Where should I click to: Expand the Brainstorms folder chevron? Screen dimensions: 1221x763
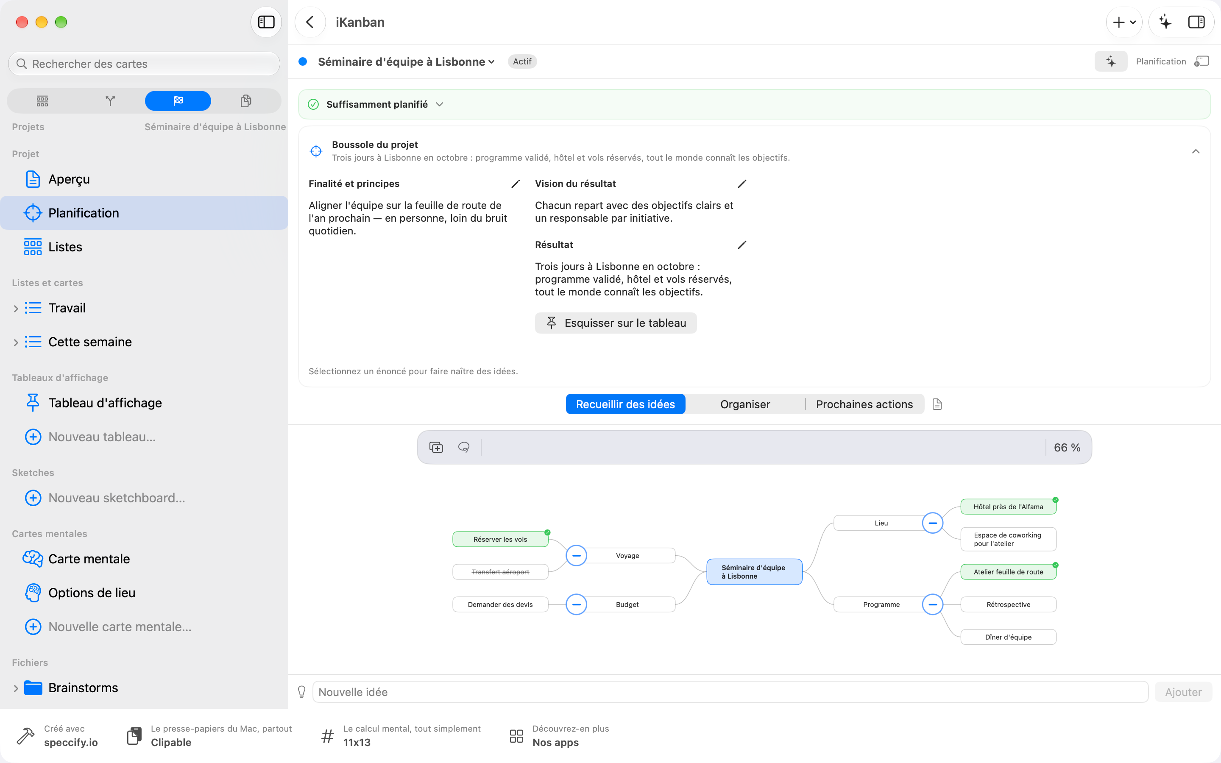tap(16, 688)
